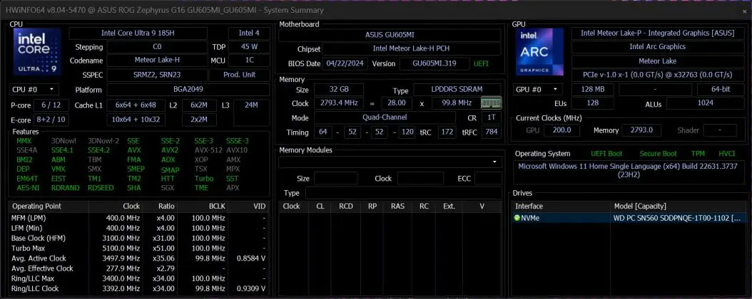This screenshot has width=752, height=299.
Task: Click the GPU memory size 128 MB
Action: [592, 90]
